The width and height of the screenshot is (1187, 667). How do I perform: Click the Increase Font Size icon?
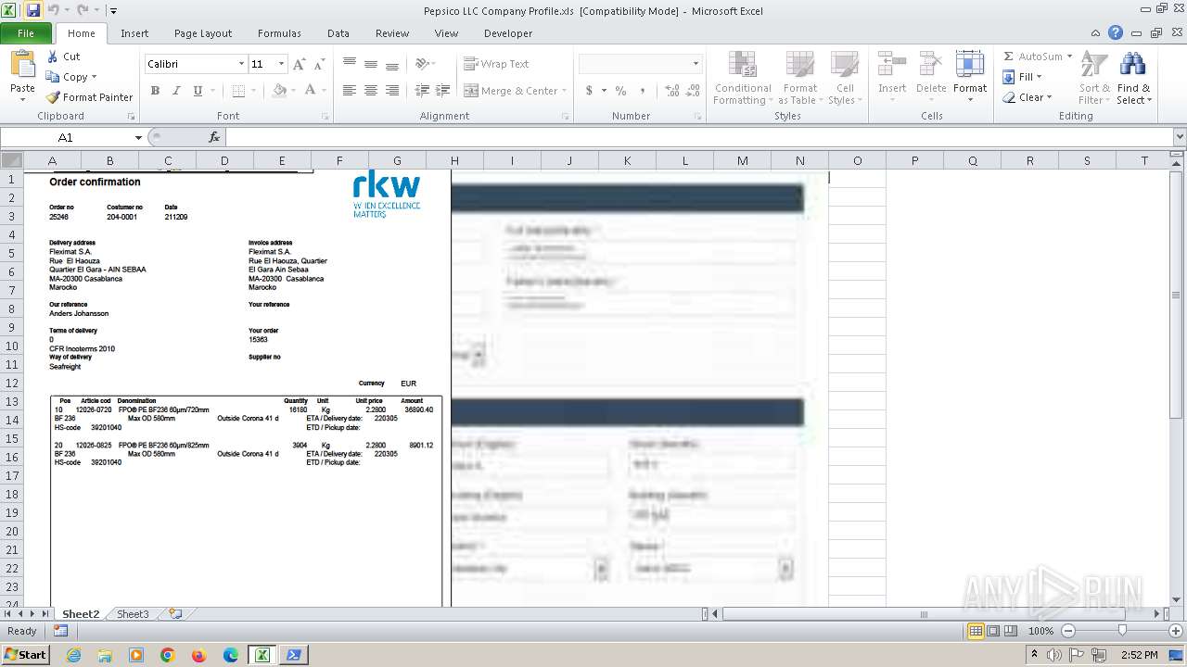[299, 64]
